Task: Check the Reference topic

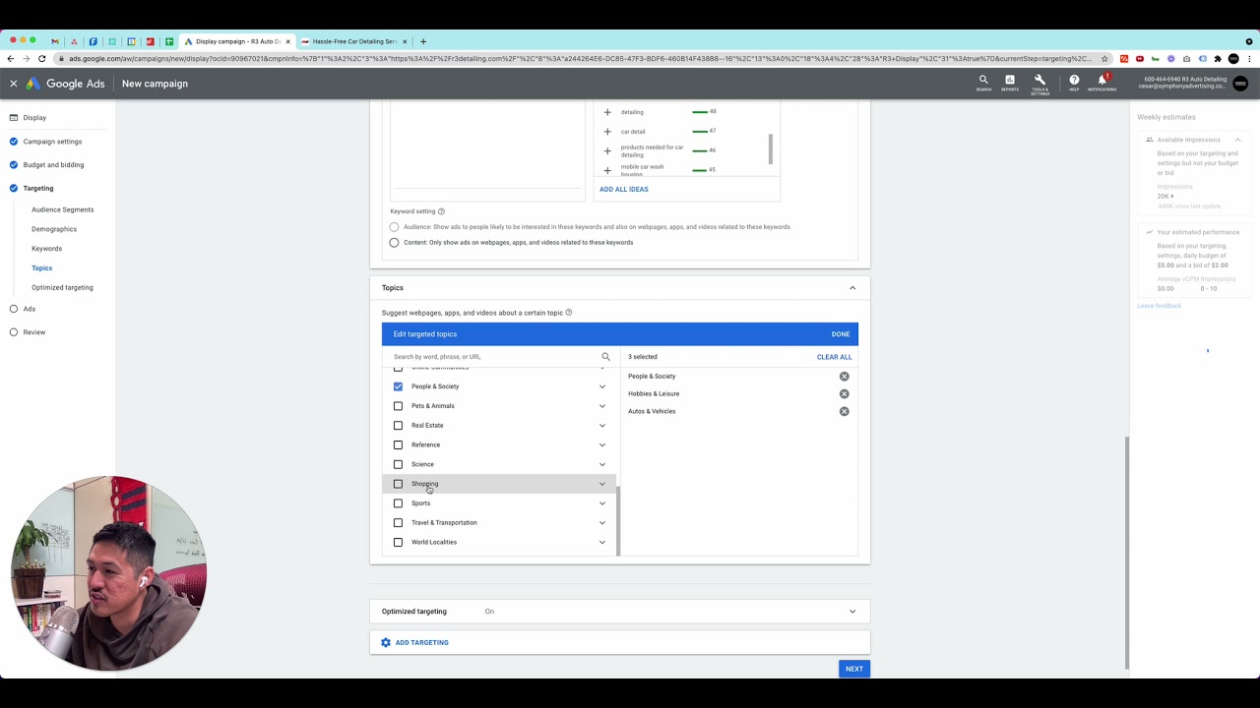Action: coord(398,445)
